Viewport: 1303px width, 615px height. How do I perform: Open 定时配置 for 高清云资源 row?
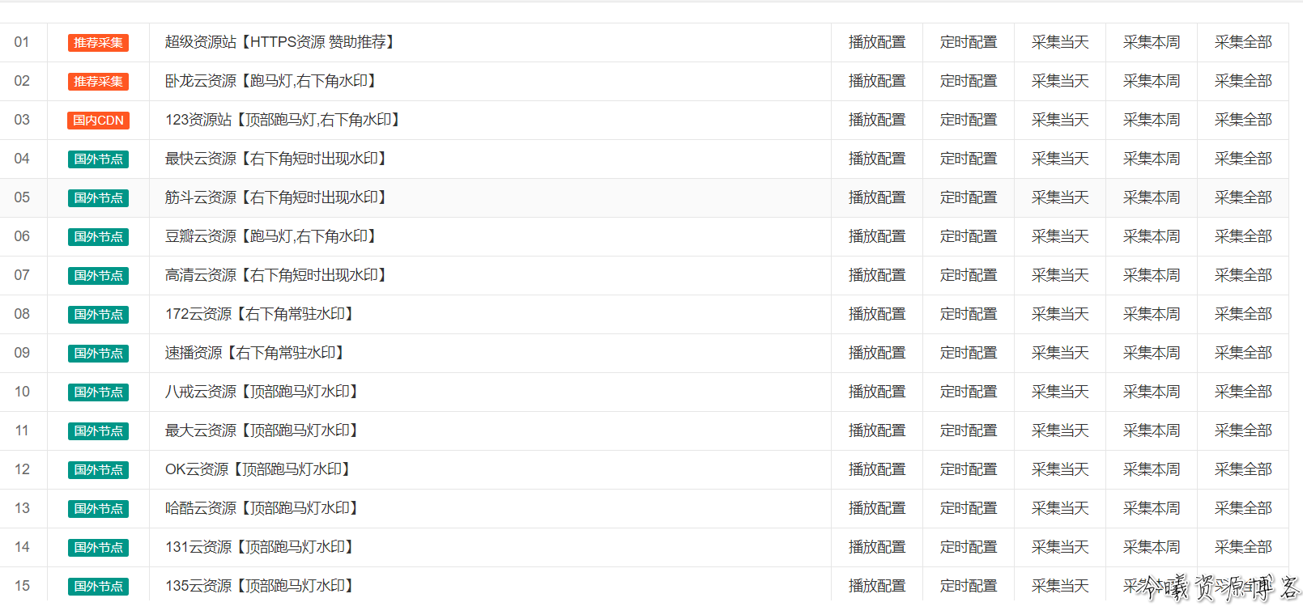click(969, 275)
